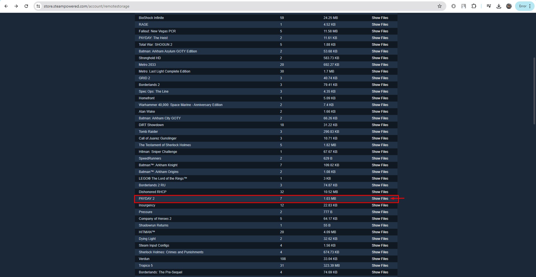Show Files for Verdun

coord(380,259)
